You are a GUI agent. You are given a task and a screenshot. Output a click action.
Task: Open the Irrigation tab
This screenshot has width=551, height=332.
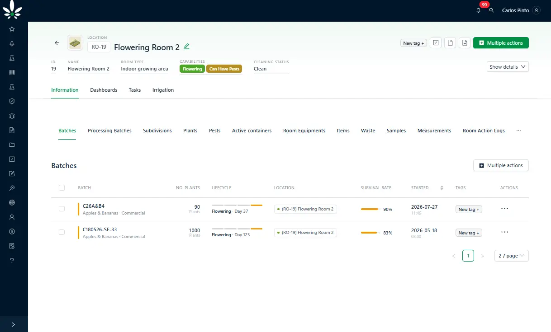(x=163, y=90)
